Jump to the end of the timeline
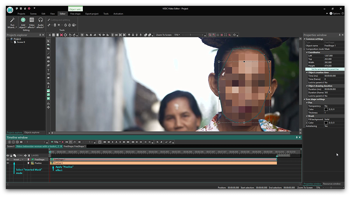The width and height of the screenshot is (350, 198). point(128,142)
